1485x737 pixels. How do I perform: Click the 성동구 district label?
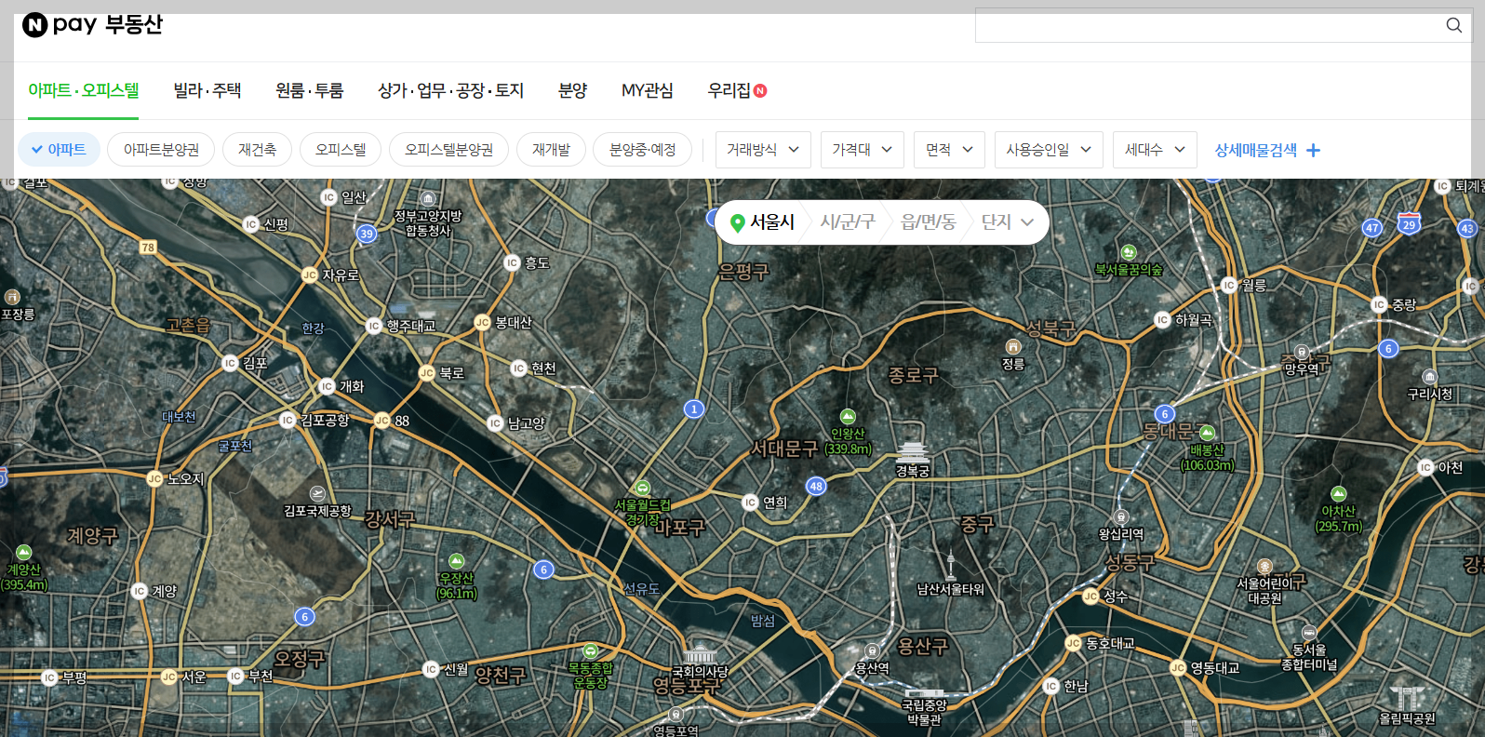pos(1130,563)
